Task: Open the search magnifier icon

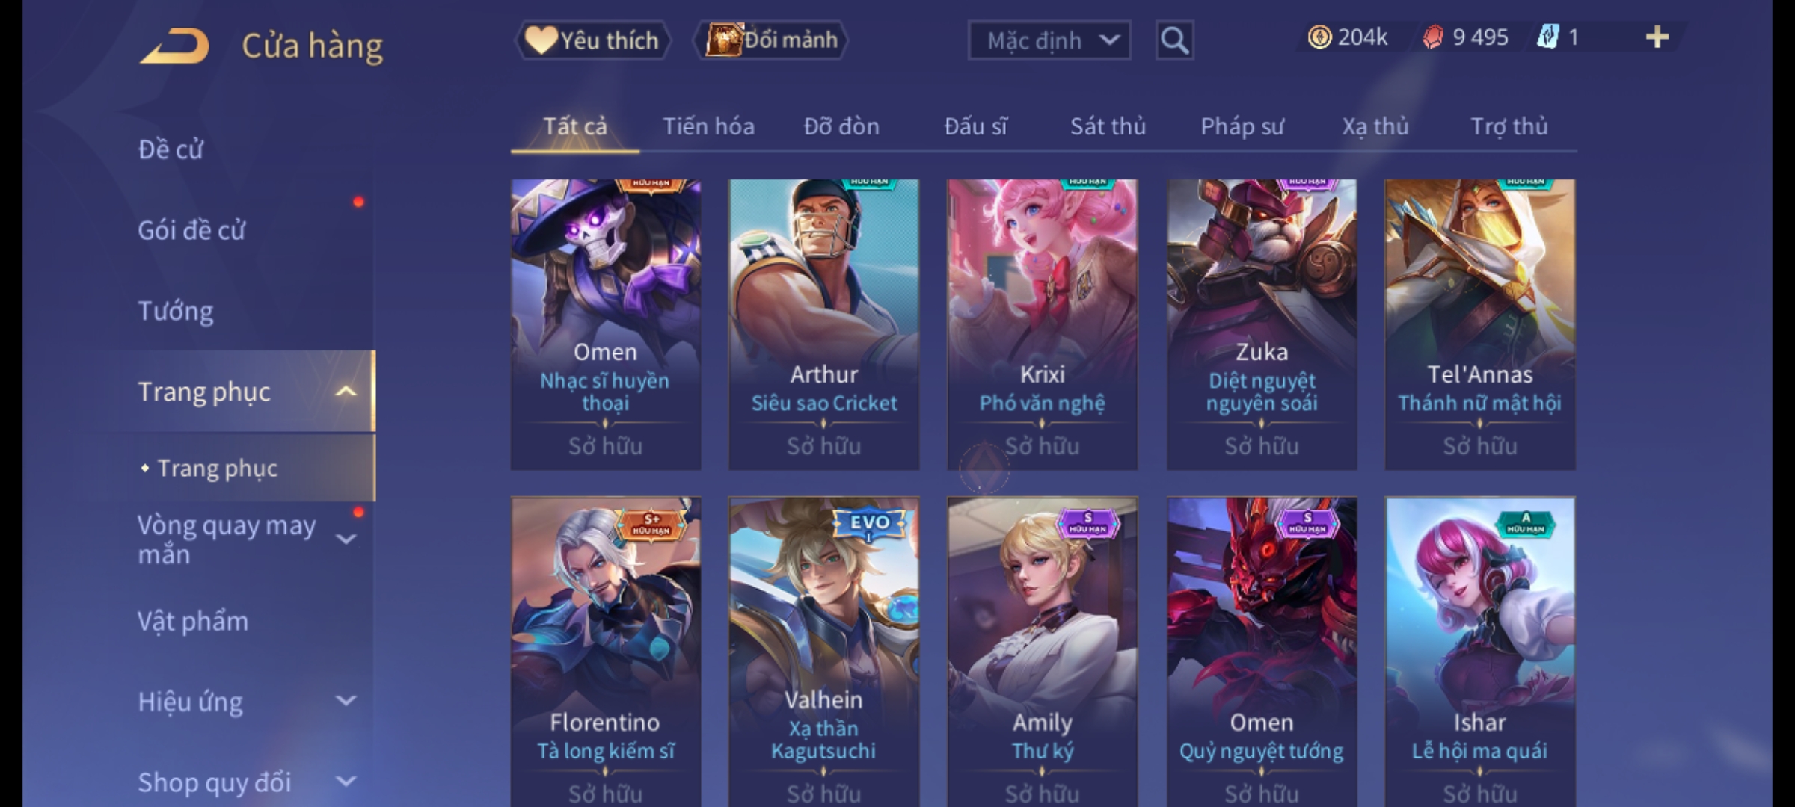Action: pos(1174,40)
